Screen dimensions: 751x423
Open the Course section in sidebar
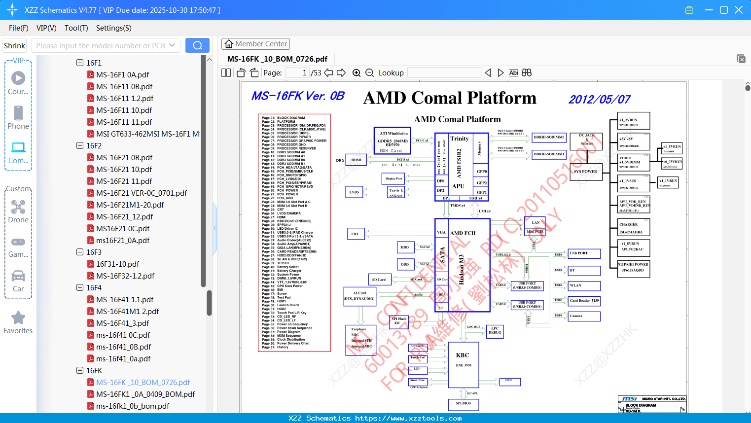[18, 83]
